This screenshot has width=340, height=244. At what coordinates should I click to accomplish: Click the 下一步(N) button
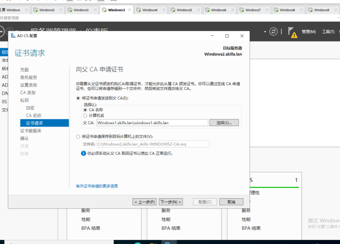(171, 202)
